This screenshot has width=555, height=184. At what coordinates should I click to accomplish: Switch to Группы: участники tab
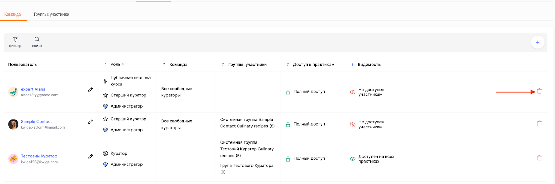click(51, 14)
